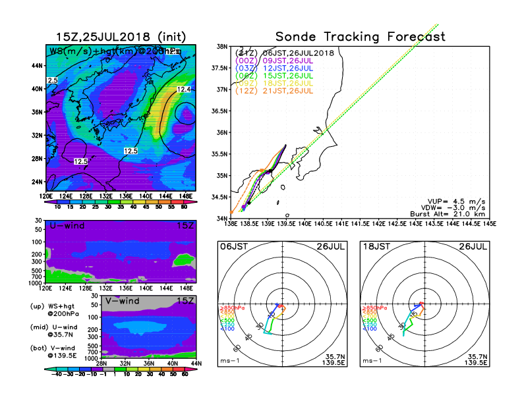Click the '06JST' hodograph heading
This screenshot has width=522, height=403.
click(234, 246)
